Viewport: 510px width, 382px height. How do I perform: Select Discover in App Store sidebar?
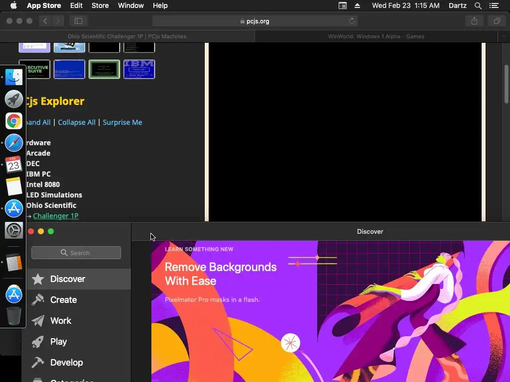[x=79, y=279]
